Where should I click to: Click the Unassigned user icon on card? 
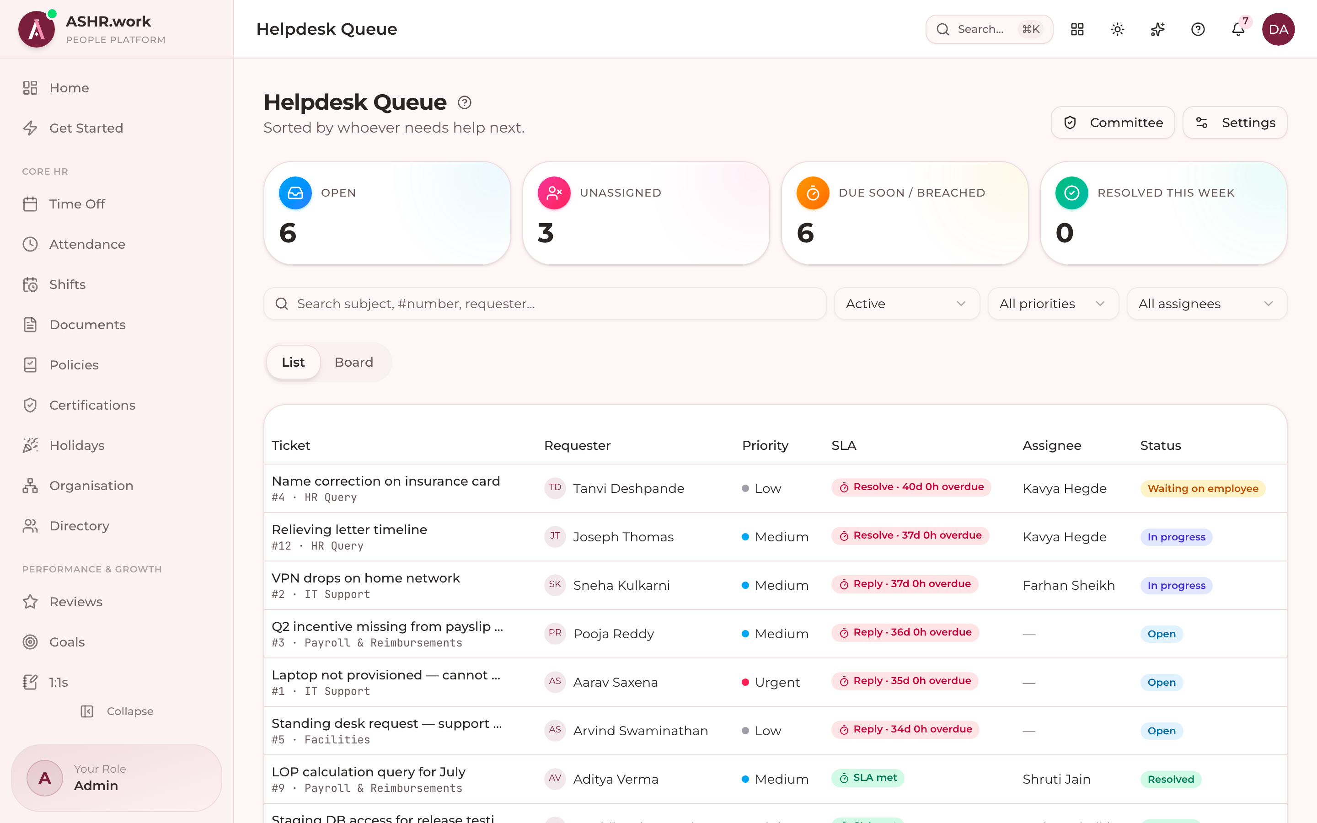(x=554, y=192)
